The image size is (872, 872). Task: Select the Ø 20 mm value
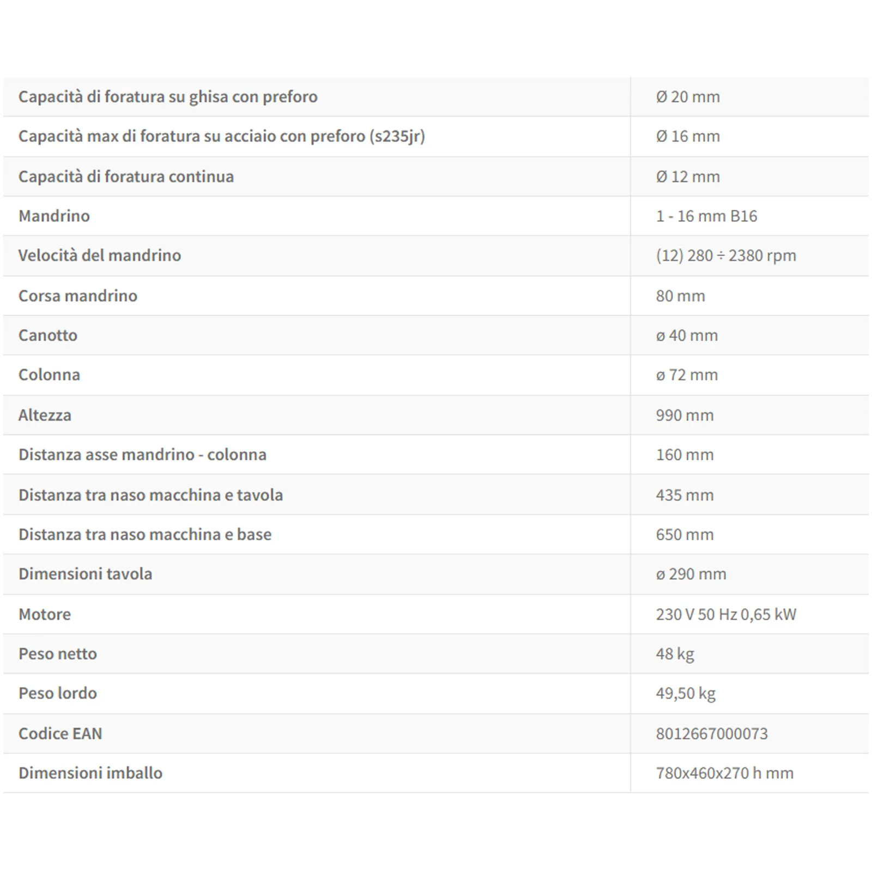(688, 96)
